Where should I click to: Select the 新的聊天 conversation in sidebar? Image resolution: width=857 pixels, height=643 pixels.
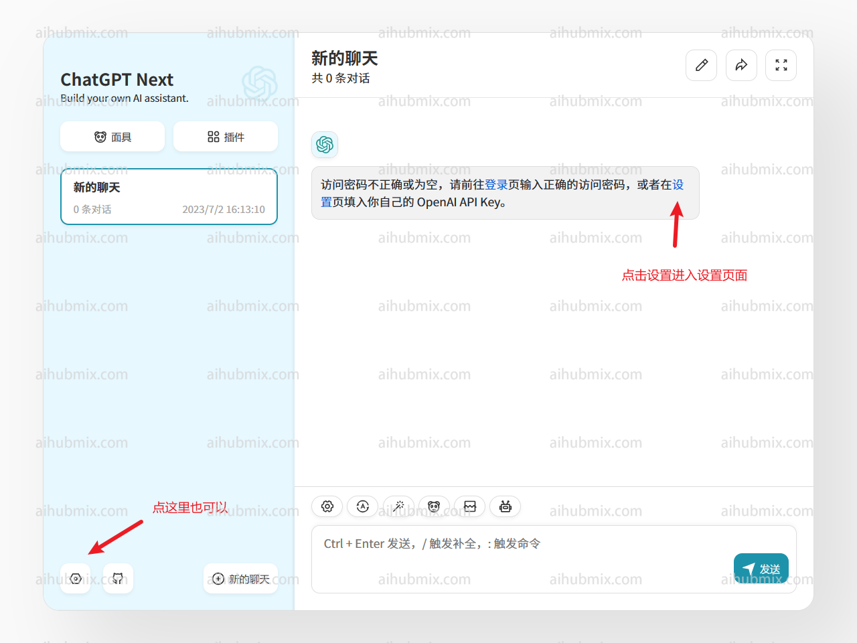click(x=169, y=197)
